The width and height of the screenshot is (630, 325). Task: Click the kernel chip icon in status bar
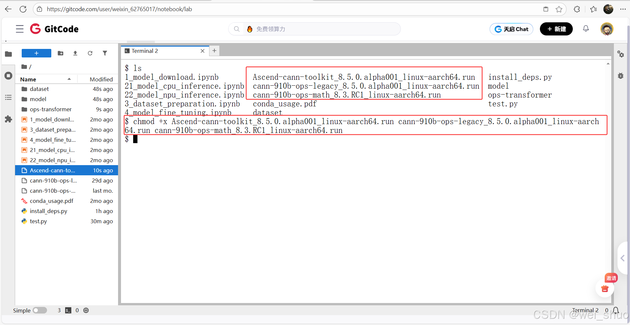pos(86,310)
